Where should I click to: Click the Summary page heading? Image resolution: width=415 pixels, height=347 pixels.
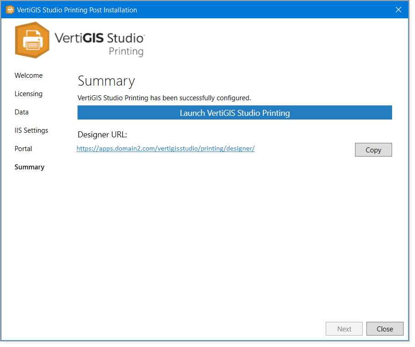106,81
